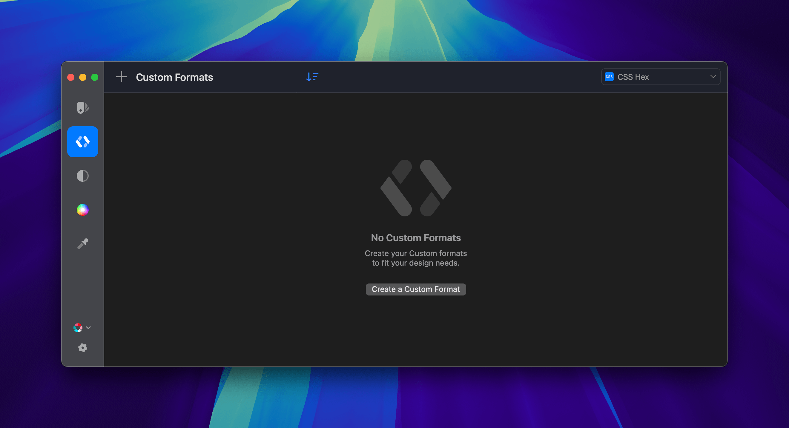Click the large gray placeholder logo
Image resolution: width=789 pixels, height=428 pixels.
(x=416, y=188)
